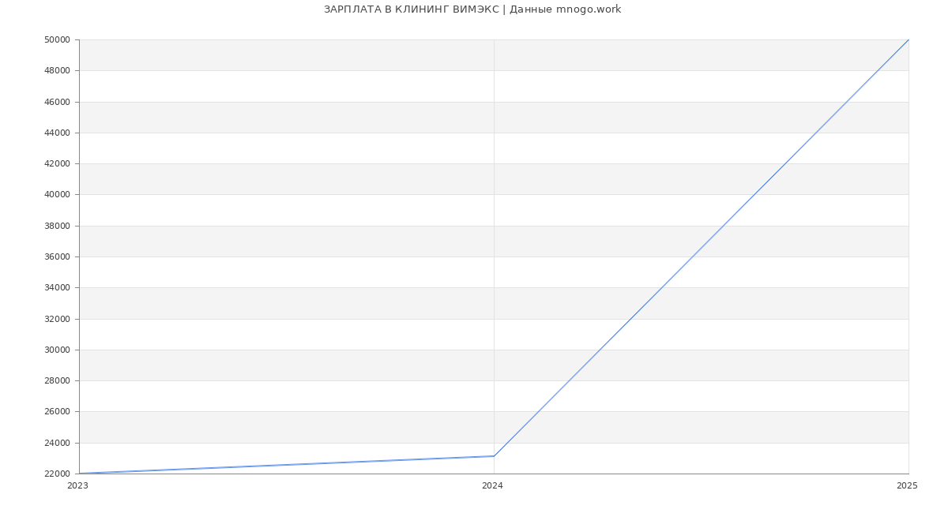This screenshot has width=948, height=513.
Task: Click the 28000 y-axis label
Action: click(x=57, y=380)
